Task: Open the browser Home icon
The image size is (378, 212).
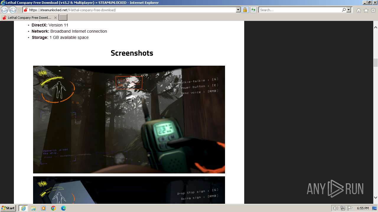Action: pyautogui.click(x=359, y=10)
